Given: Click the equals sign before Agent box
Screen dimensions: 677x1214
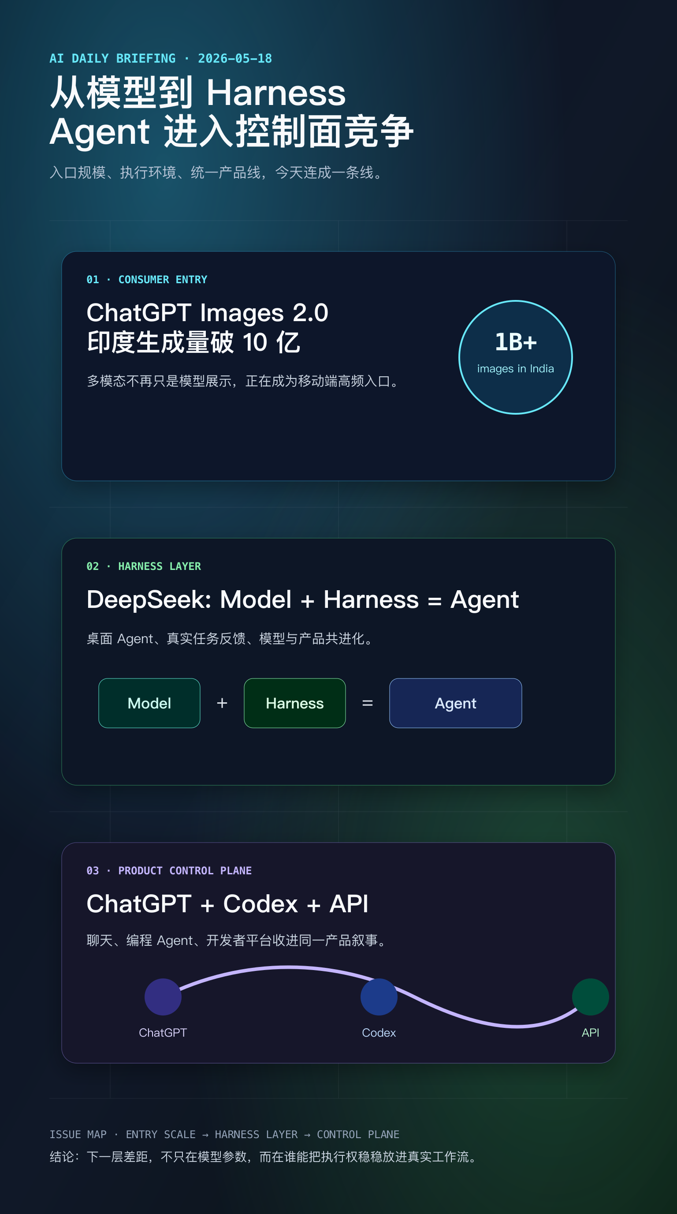Looking at the screenshot, I should click(368, 703).
